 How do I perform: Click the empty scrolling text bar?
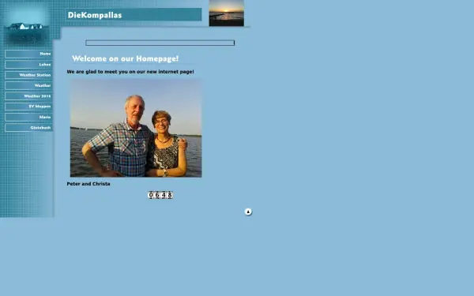pos(160,43)
